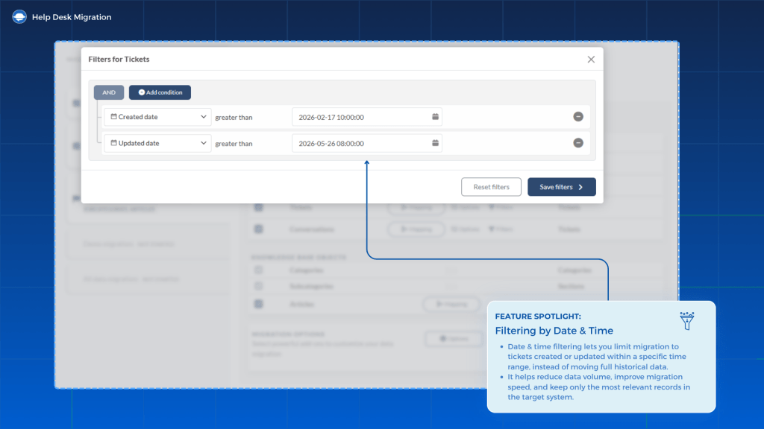Remove the Updated date condition row
The height and width of the screenshot is (429, 764).
(x=578, y=143)
